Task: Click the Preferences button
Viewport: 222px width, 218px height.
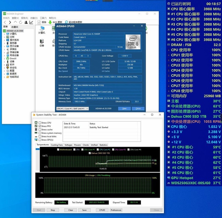Action: [116, 210]
